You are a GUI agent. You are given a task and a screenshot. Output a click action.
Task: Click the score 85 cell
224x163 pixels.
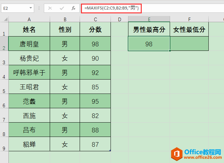point(95,87)
